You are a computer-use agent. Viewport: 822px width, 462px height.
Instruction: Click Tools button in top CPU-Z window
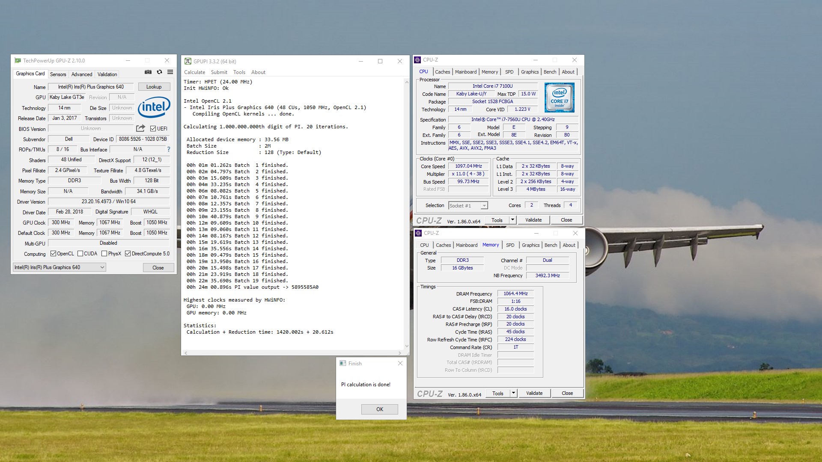coord(497,220)
